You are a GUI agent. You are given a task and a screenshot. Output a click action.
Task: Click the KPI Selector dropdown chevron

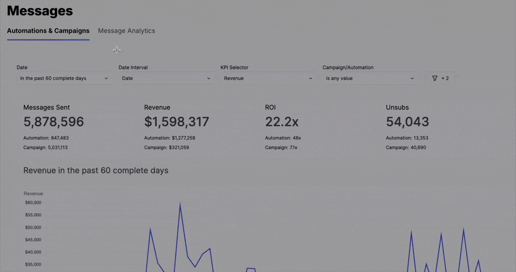click(x=310, y=78)
